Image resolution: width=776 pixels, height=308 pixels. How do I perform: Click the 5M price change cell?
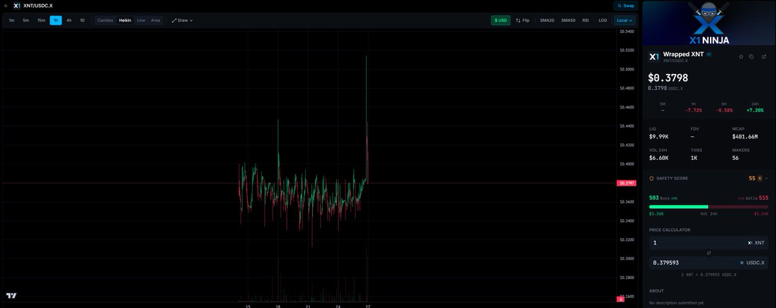click(662, 107)
